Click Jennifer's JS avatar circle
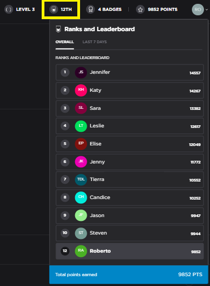Screen dimensions: 210x286 [81, 72]
